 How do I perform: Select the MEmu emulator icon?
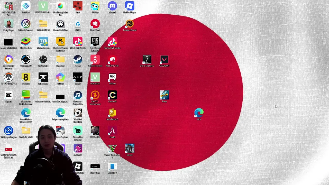click(x=60, y=77)
